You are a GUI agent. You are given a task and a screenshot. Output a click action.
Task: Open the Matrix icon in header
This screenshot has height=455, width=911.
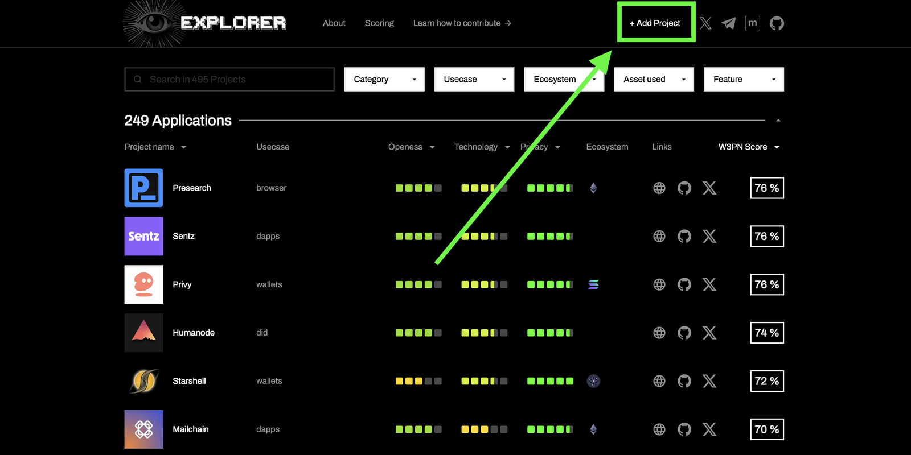click(752, 23)
